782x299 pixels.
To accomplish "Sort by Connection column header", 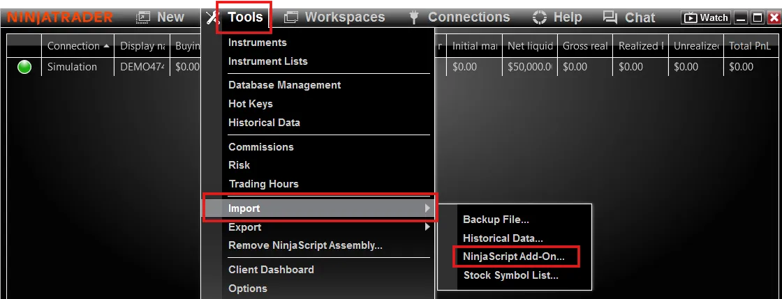I will click(78, 46).
